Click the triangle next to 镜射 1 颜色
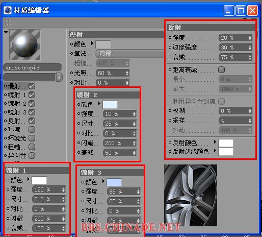Image resolution: width=262 pixels, height=237 pixels. tap(29, 179)
